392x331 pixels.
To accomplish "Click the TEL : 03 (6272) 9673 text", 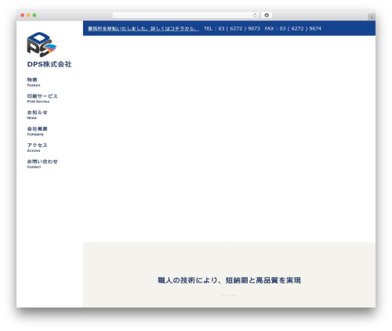I will [232, 29].
